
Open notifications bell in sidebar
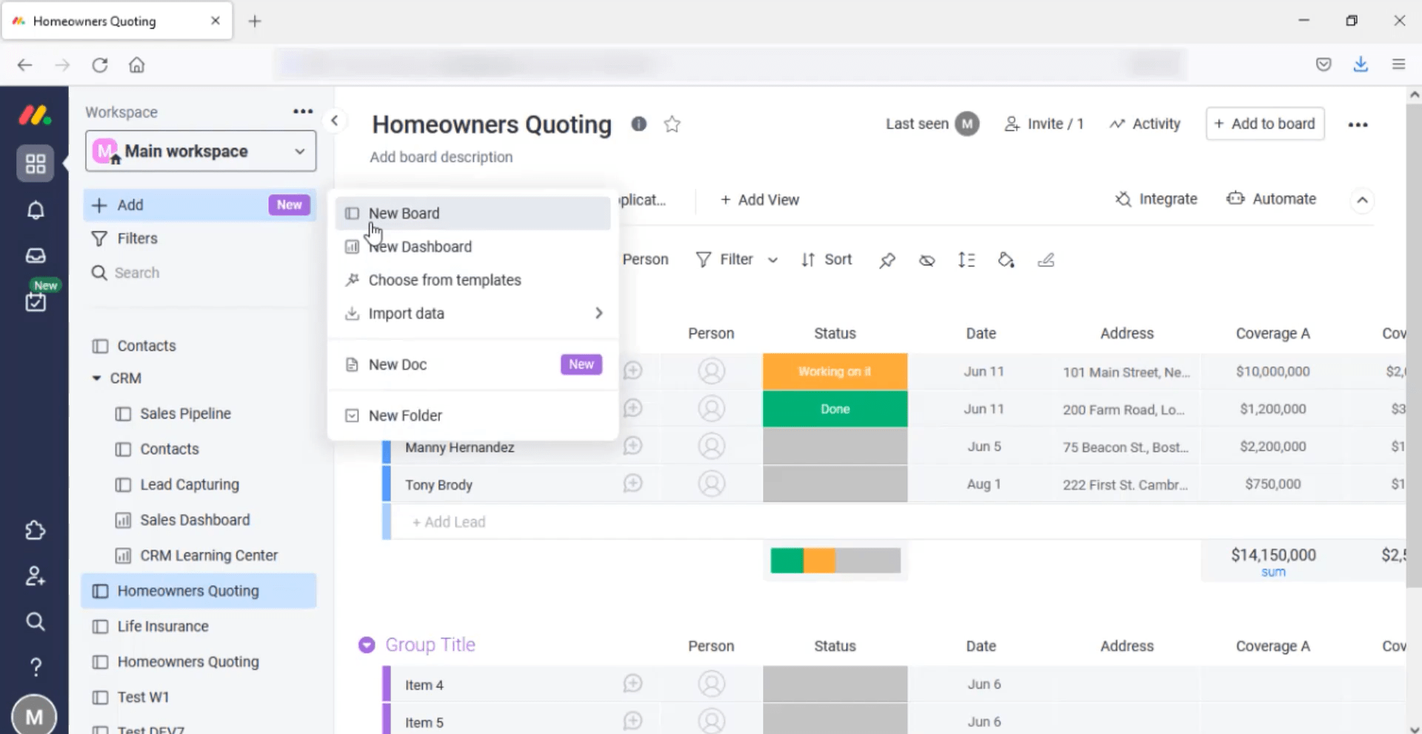tap(35, 210)
